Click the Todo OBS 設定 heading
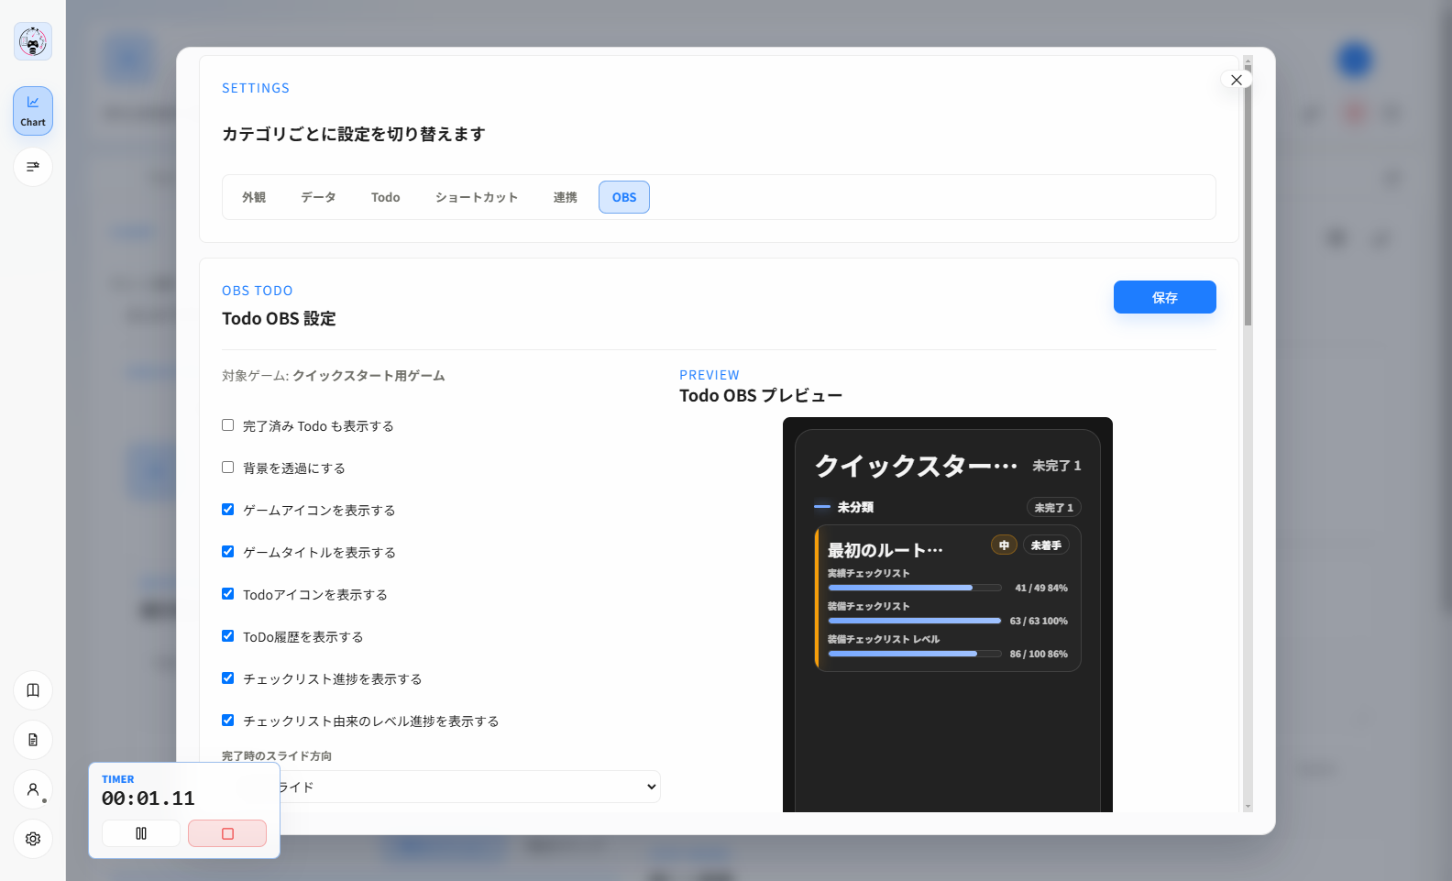The height and width of the screenshot is (881, 1452). (279, 319)
